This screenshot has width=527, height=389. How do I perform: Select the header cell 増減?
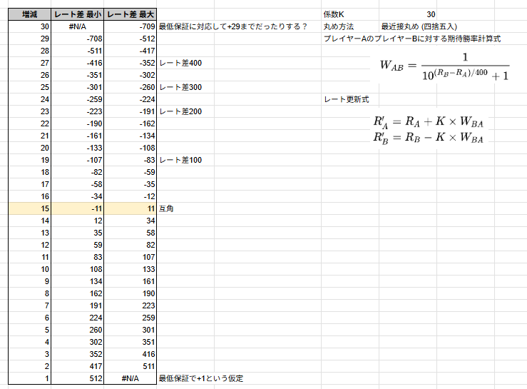pyautogui.click(x=29, y=14)
